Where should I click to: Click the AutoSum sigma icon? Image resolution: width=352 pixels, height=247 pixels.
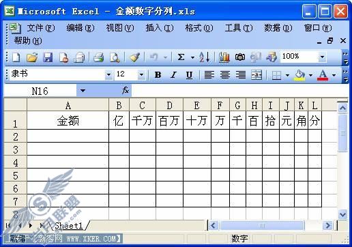(x=181, y=57)
